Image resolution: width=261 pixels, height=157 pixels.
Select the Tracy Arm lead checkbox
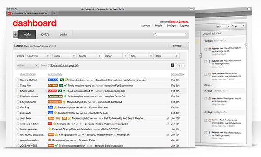click(x=18, y=85)
